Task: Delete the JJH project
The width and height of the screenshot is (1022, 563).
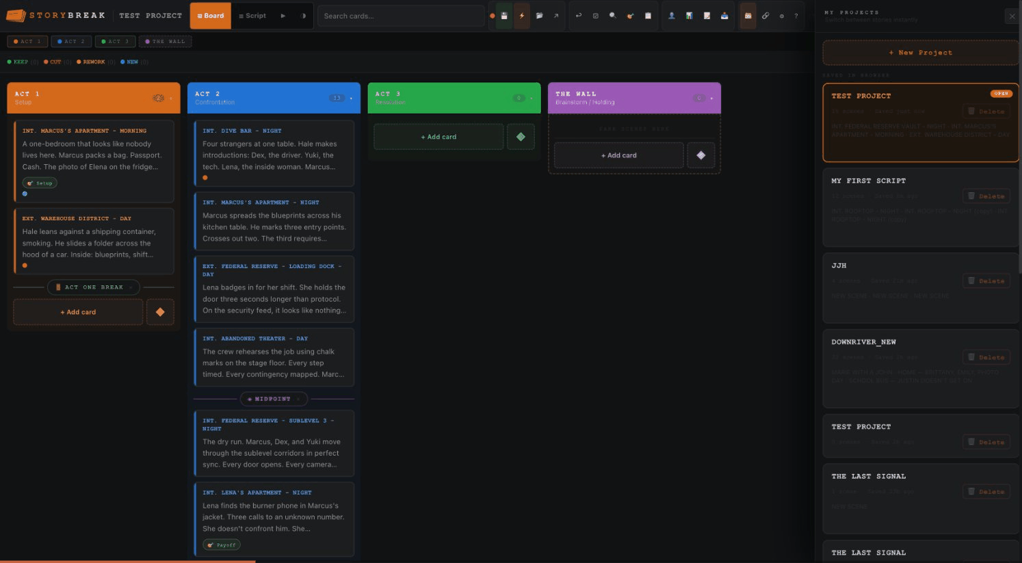Action: click(x=986, y=280)
